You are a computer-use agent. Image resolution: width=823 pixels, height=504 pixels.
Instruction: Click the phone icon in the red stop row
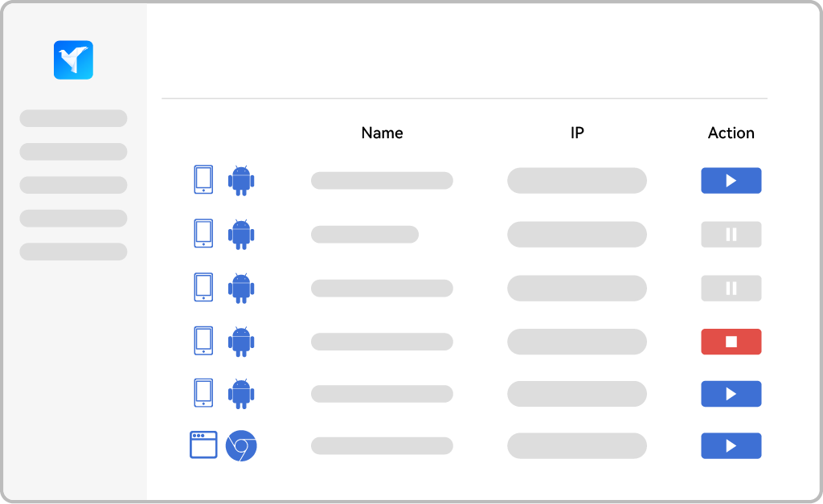[203, 341]
